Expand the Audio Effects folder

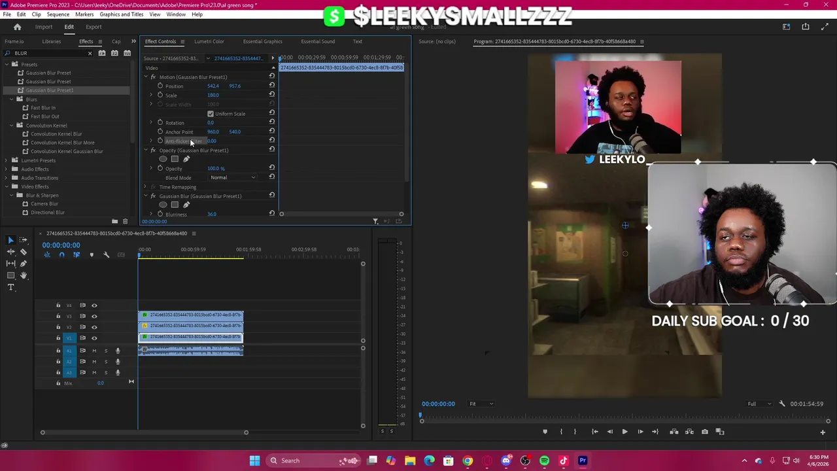coord(7,169)
